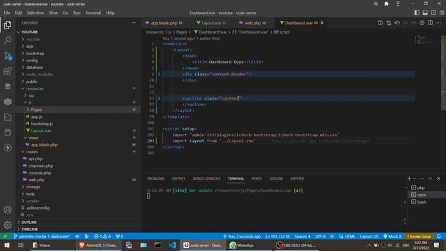Click the split editor icon
Viewport: 446px width, 251px height.
point(431,23)
